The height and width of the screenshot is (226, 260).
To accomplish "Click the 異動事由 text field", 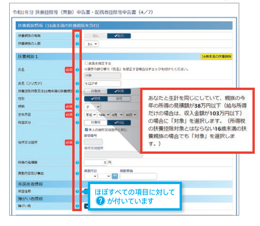I will tap(138, 176).
